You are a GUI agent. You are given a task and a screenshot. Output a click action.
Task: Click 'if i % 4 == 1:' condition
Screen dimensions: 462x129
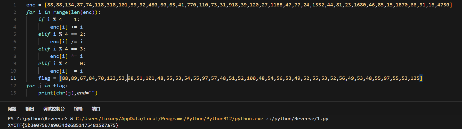tap(59, 20)
